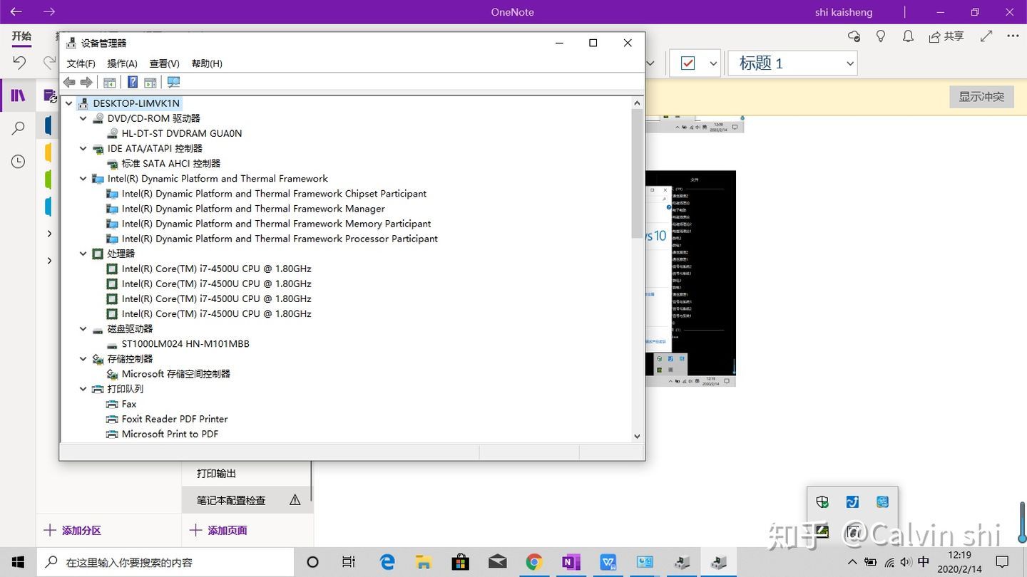The width and height of the screenshot is (1027, 577).
Task: Open the 打印输出 page in OneNote
Action: 216,473
